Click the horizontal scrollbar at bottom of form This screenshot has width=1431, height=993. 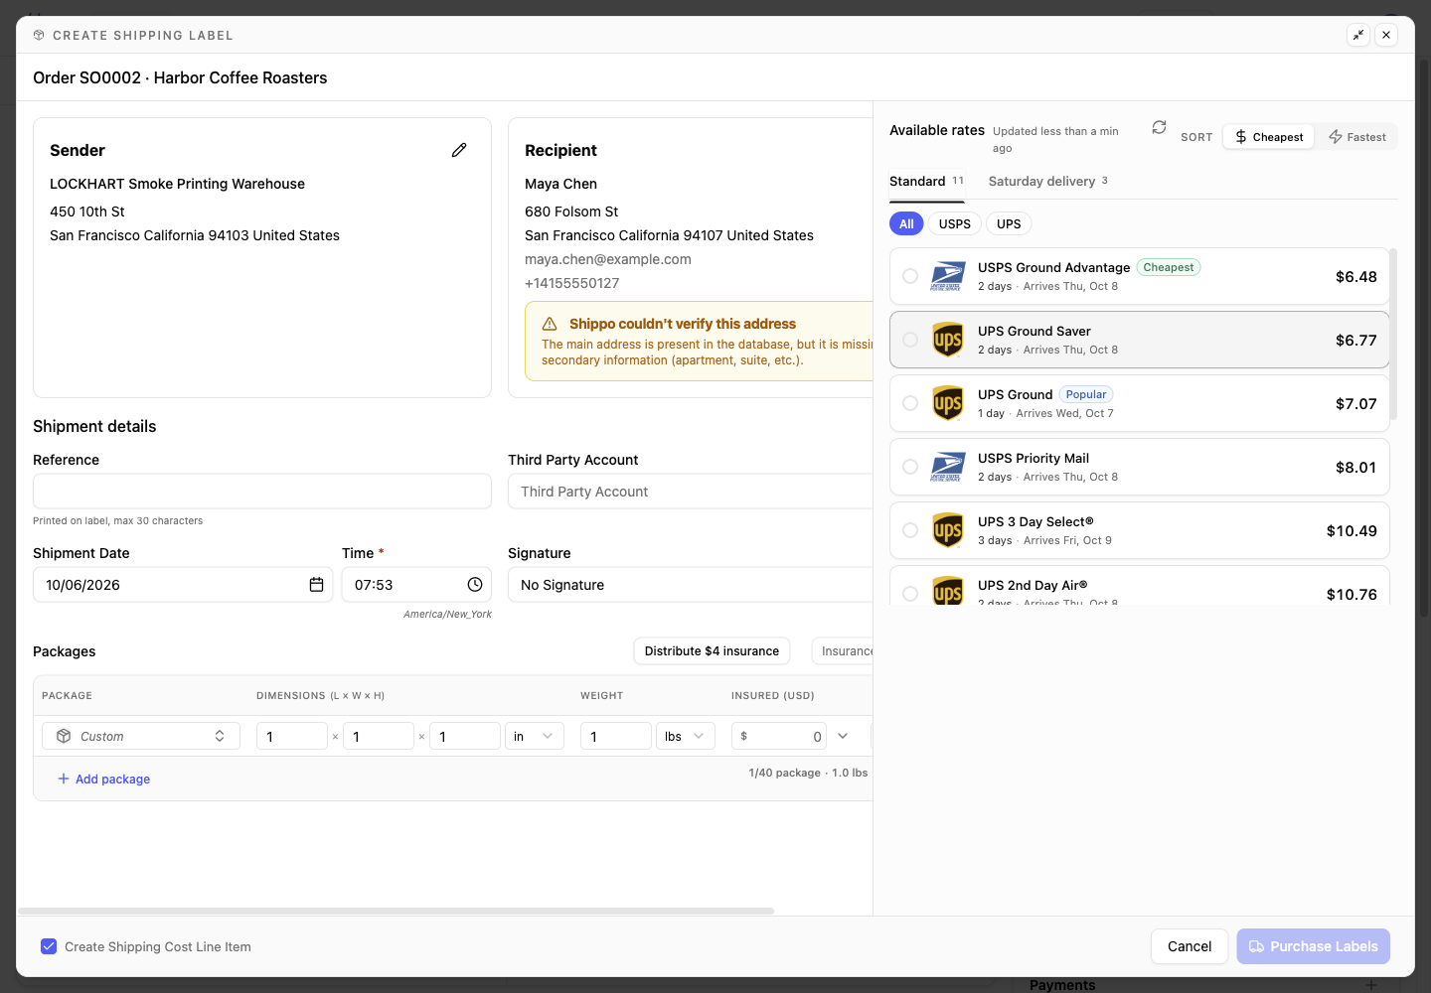[396, 911]
